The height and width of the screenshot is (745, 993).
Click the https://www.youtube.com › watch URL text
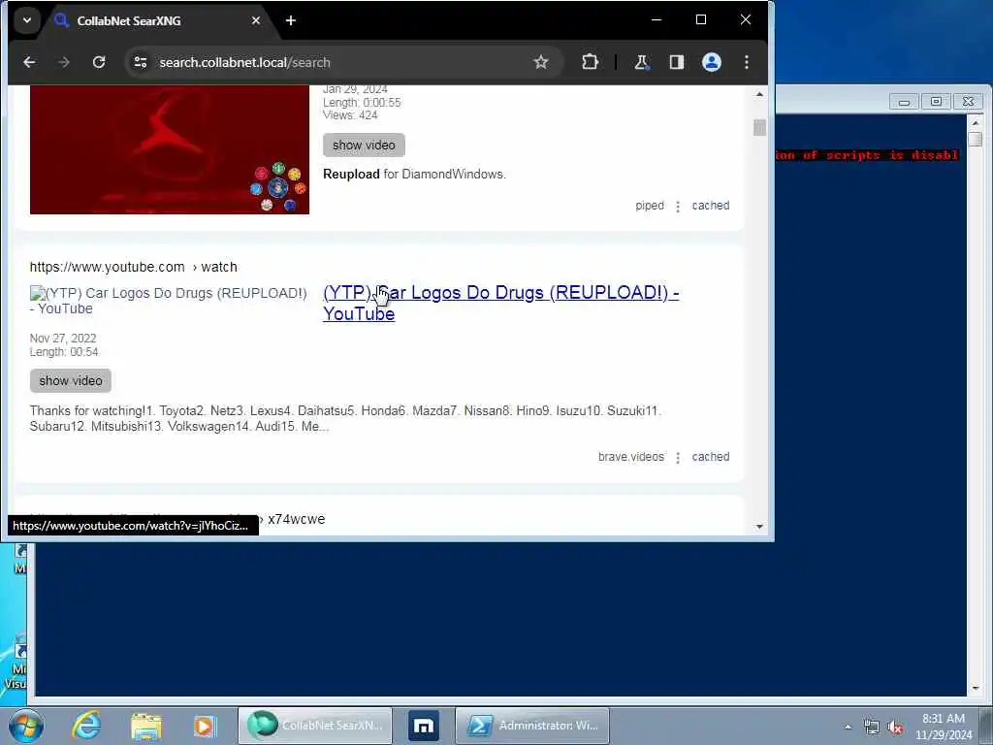[x=134, y=267]
